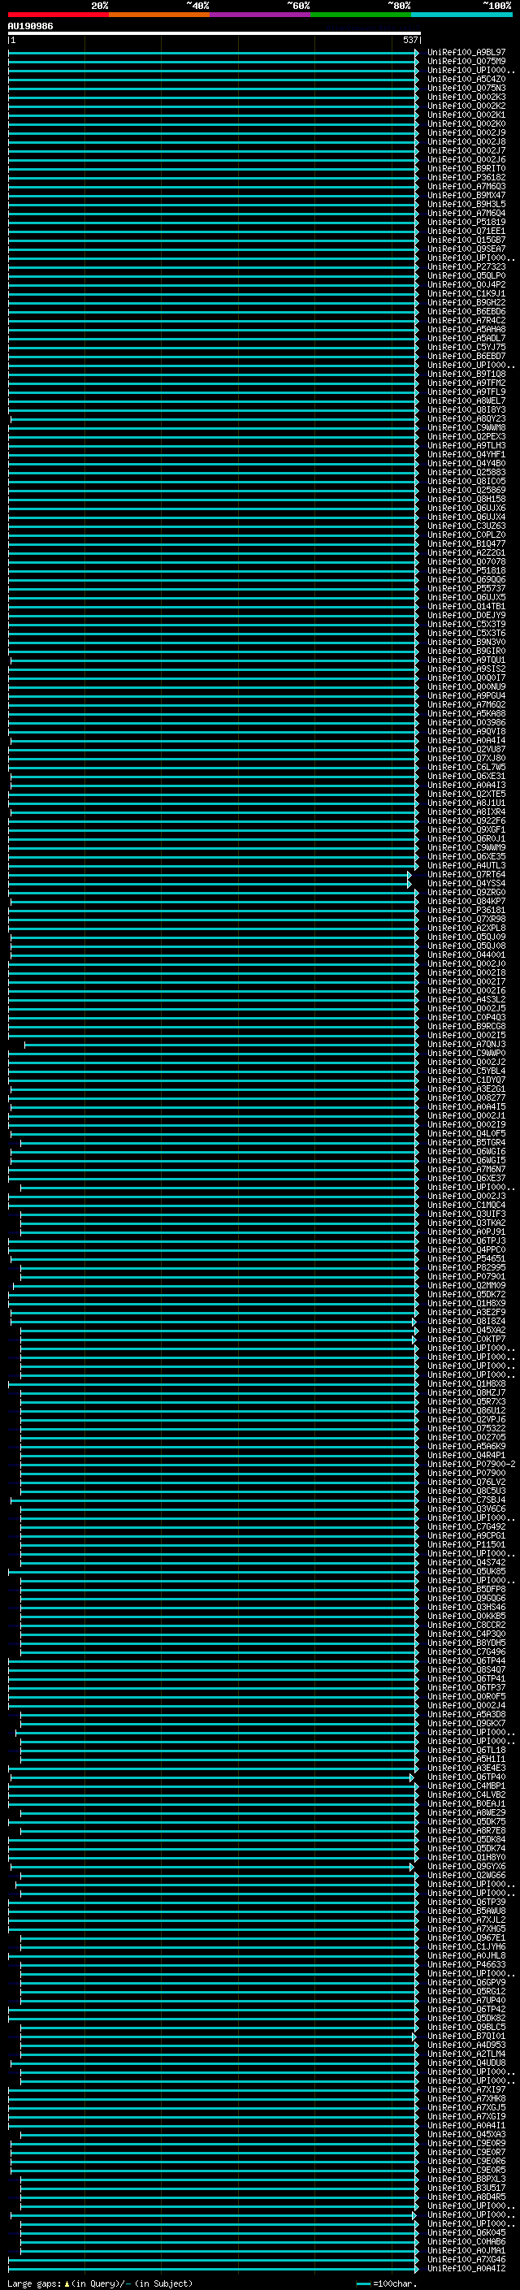The width and height of the screenshot is (520, 2290).
Task: Select the UniRef100_C0KTP7 row label
Action: pos(466,1340)
